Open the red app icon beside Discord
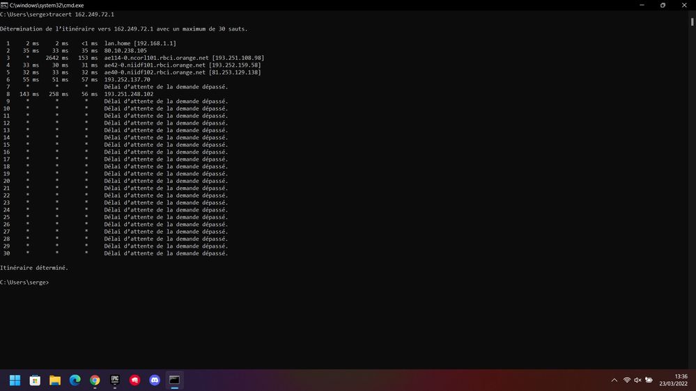 135,380
